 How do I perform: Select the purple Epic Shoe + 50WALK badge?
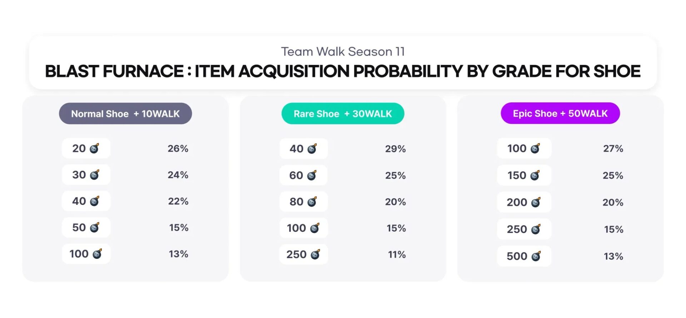[x=560, y=113]
